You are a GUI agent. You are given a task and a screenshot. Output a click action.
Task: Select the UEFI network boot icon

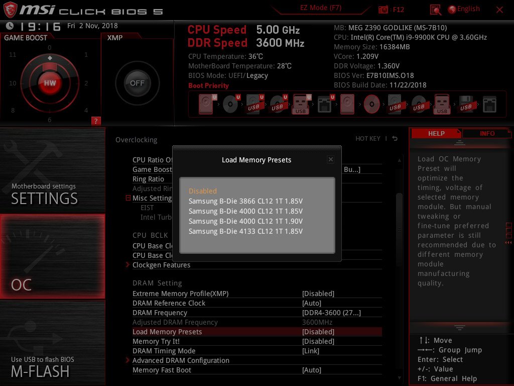(x=326, y=104)
